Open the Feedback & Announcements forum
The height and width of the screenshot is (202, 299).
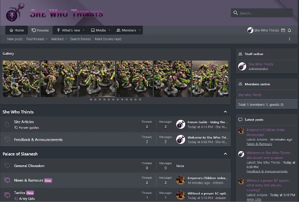coord(38,139)
